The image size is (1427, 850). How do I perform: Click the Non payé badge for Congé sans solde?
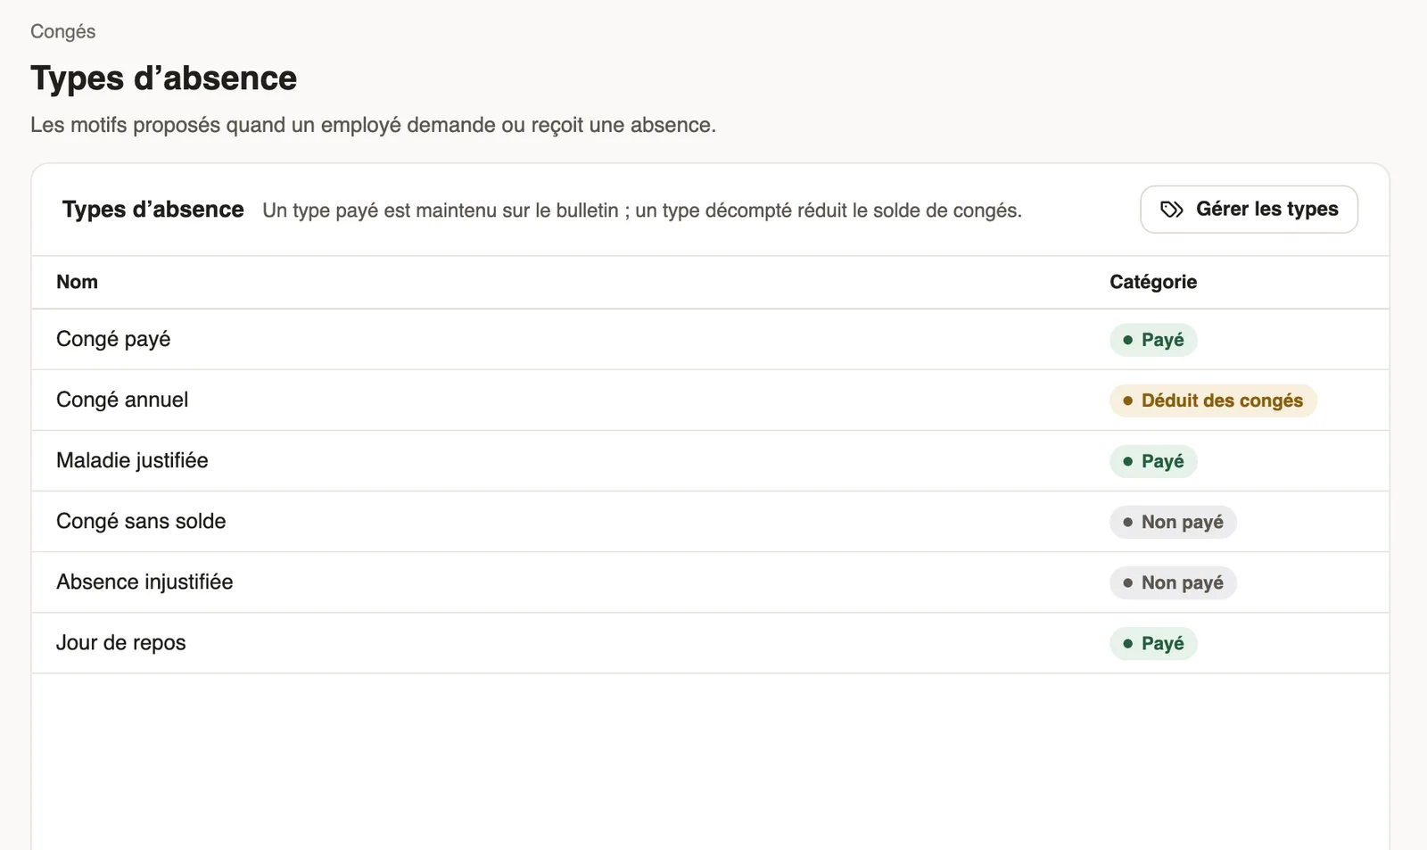coord(1173,522)
